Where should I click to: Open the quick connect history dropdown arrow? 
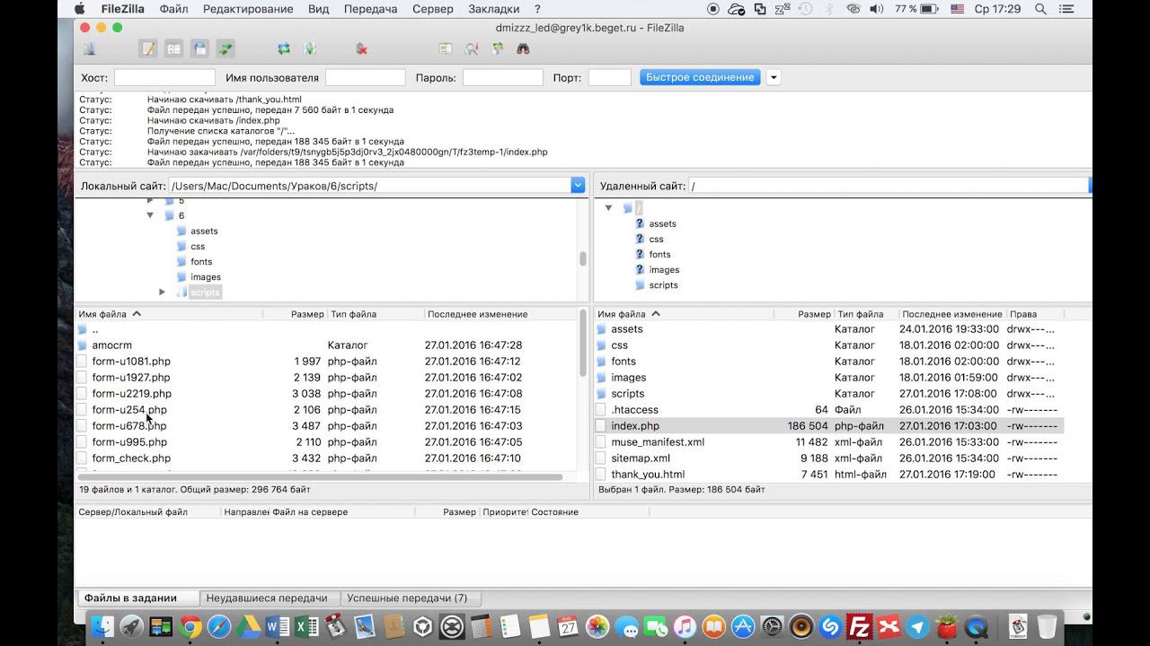pos(774,77)
